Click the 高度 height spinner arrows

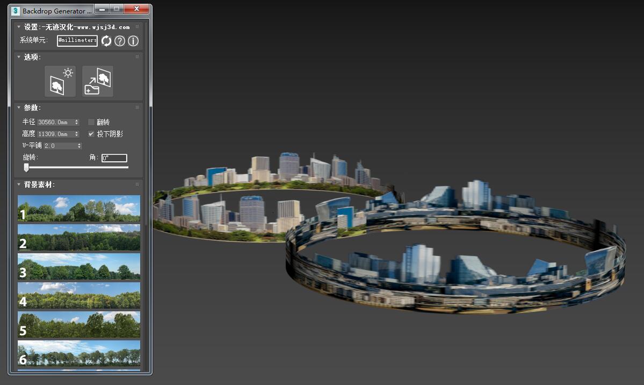point(77,134)
